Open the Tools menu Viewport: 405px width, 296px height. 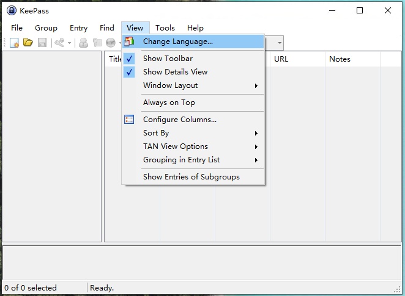165,28
